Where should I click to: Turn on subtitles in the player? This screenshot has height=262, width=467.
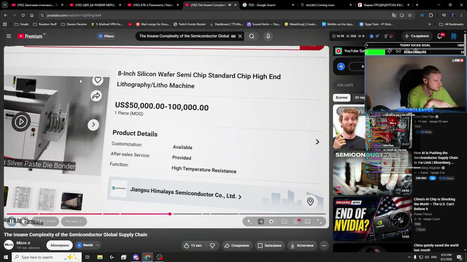[x=284, y=221]
